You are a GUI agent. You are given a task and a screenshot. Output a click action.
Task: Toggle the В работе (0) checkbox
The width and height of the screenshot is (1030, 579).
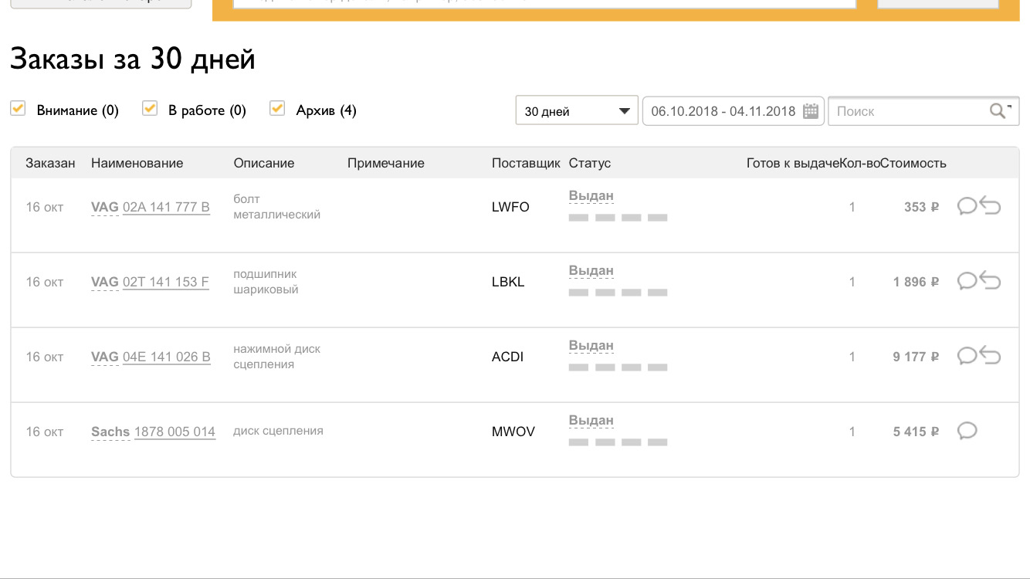pyautogui.click(x=150, y=109)
